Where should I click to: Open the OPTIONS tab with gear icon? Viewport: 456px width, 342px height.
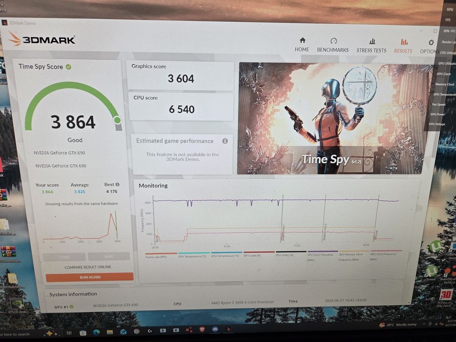(429, 47)
